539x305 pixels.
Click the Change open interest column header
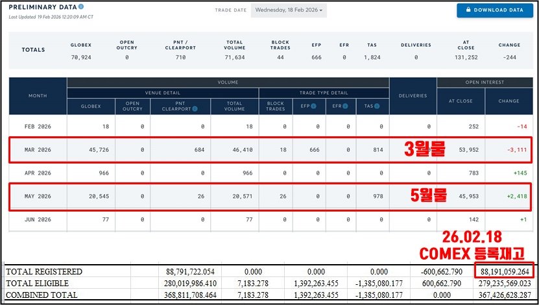509,101
